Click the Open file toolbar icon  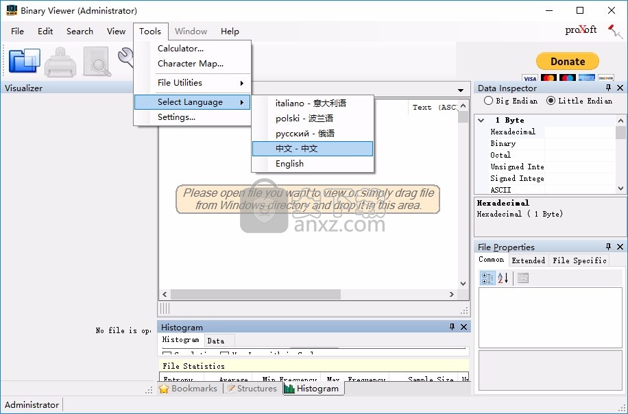[25, 61]
